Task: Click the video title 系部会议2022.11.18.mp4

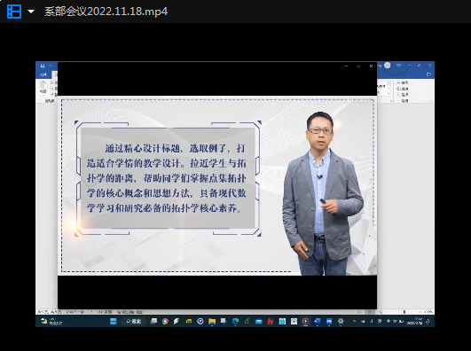Action: [106, 12]
